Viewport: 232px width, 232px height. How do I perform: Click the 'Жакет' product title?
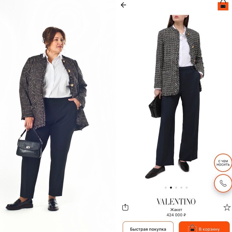coord(176,210)
